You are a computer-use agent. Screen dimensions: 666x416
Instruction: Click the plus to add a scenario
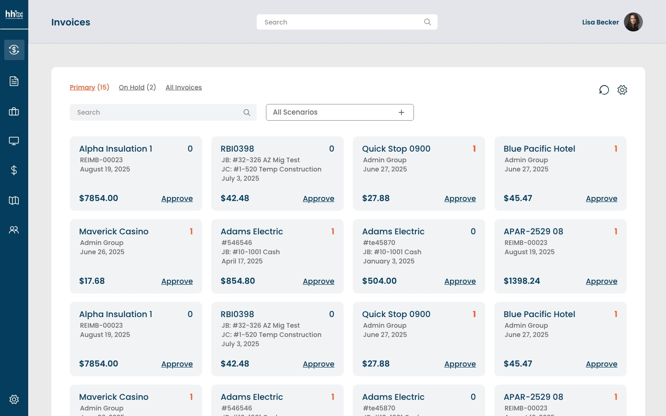401,112
